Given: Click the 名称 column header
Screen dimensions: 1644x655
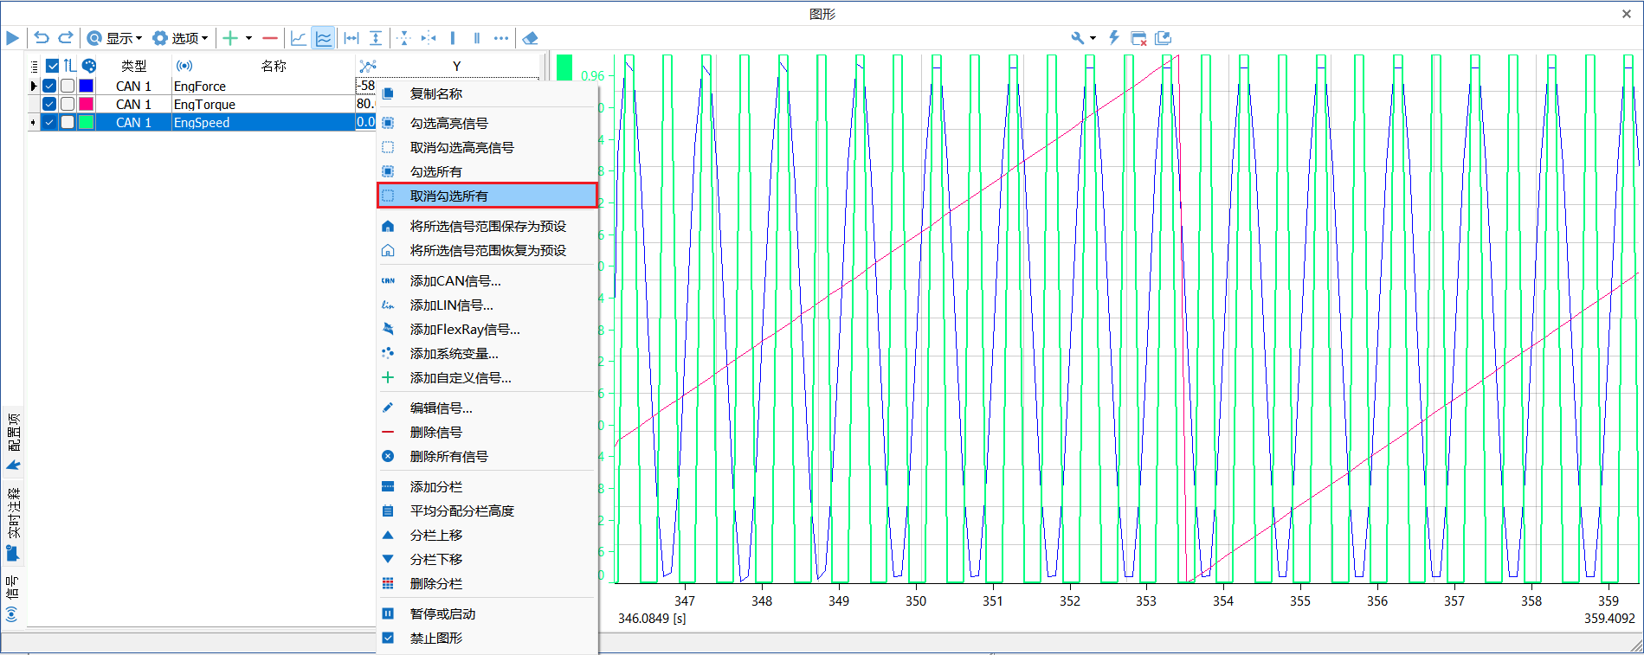Looking at the screenshot, I should point(274,66).
